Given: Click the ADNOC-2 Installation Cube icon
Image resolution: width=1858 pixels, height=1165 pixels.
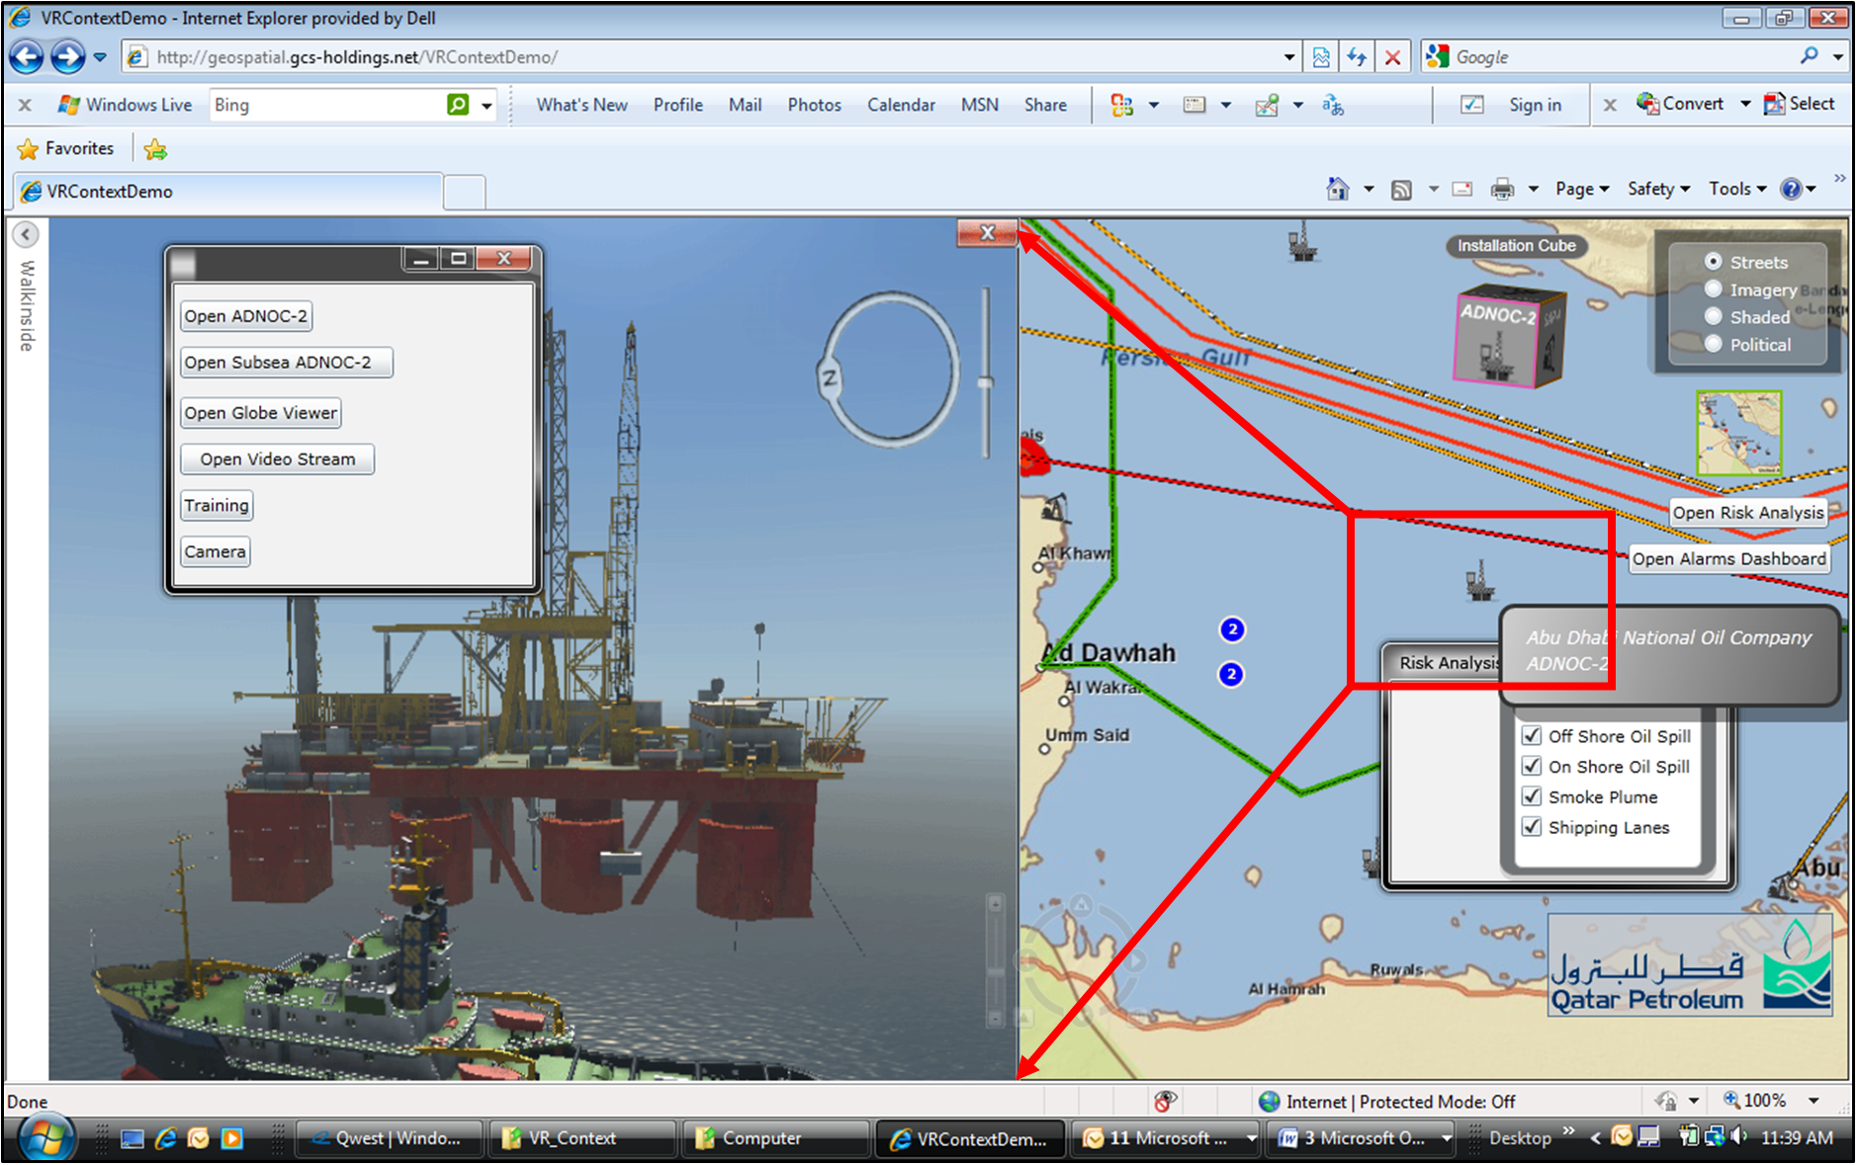Looking at the screenshot, I should click(x=1508, y=335).
